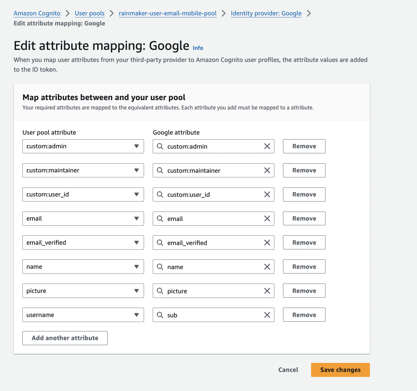Image resolution: width=417 pixels, height=391 pixels.
Task: Cancel editing the attribute mapping
Action: 288,370
